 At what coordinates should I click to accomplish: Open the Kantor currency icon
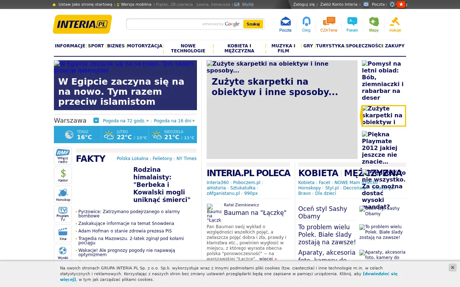(x=63, y=175)
